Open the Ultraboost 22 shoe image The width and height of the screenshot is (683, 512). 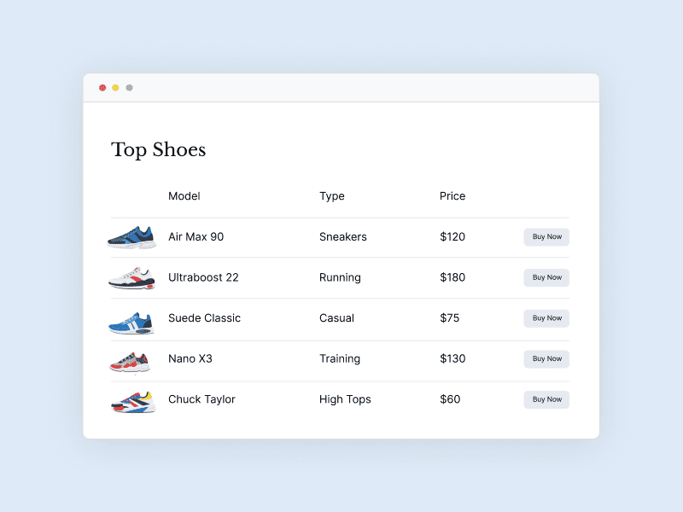131,278
